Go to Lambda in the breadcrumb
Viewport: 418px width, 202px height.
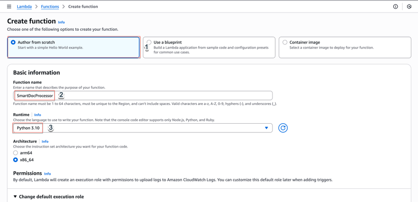click(24, 7)
